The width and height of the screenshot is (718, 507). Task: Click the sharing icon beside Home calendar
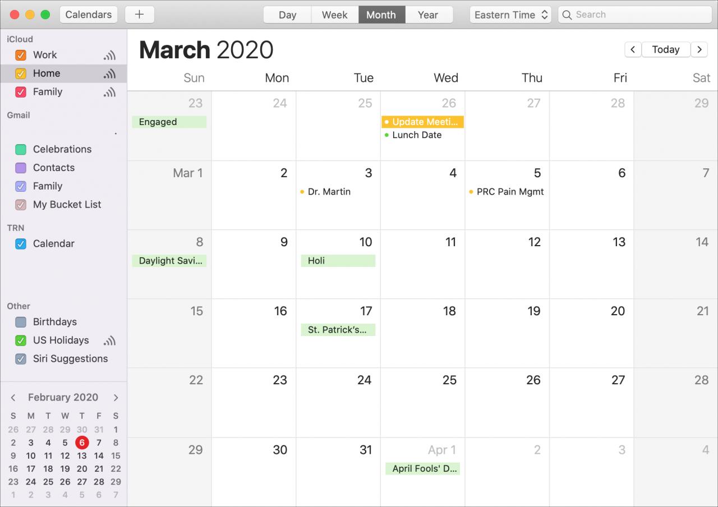pos(109,73)
